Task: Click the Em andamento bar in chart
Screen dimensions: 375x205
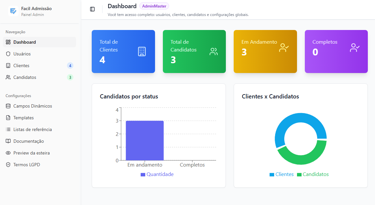Action: tap(145, 140)
